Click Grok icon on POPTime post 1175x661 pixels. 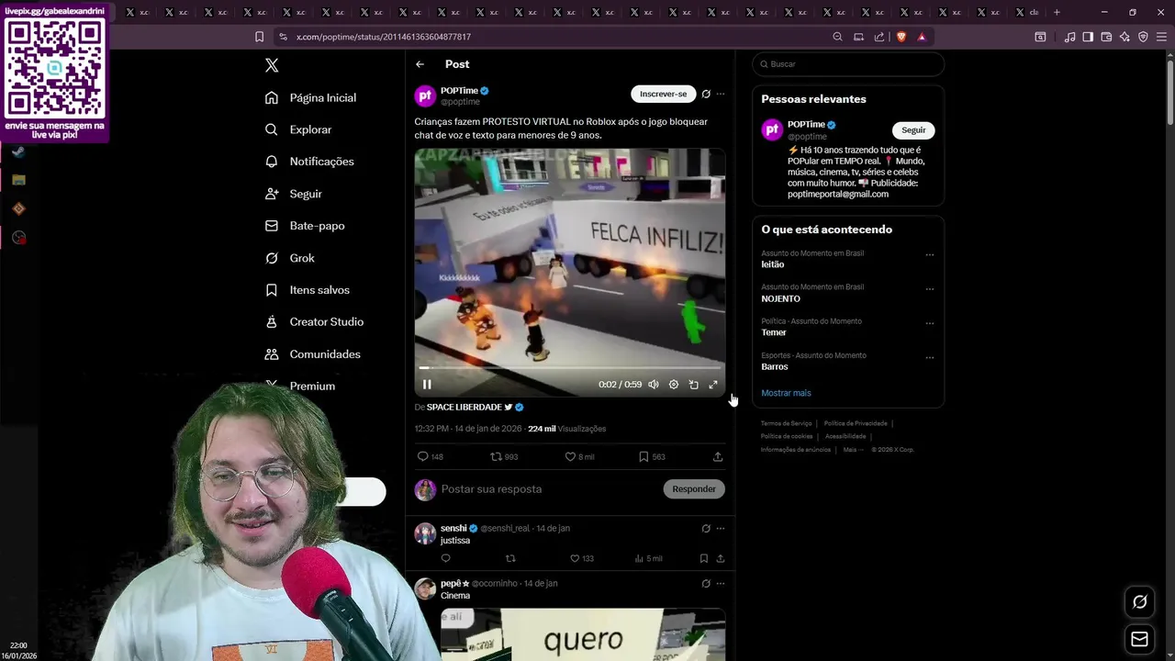tap(706, 94)
